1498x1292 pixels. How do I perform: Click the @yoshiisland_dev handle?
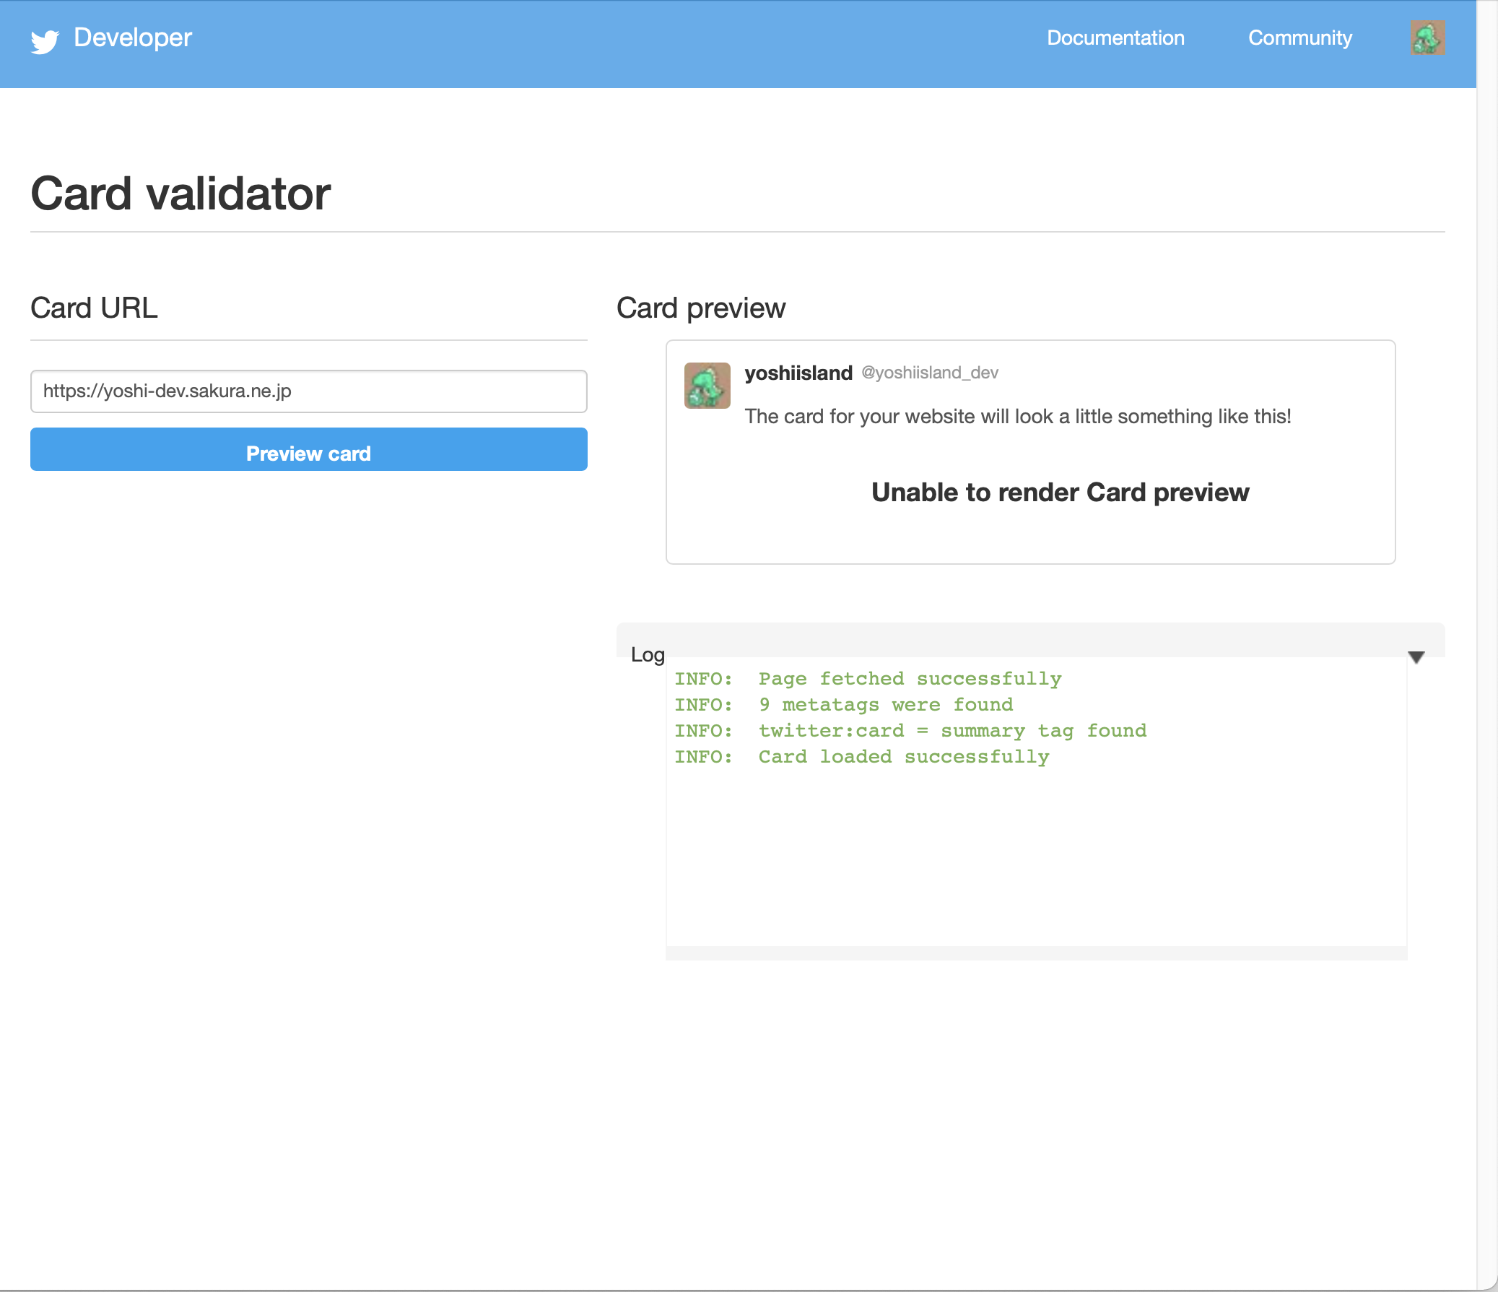pyautogui.click(x=930, y=373)
